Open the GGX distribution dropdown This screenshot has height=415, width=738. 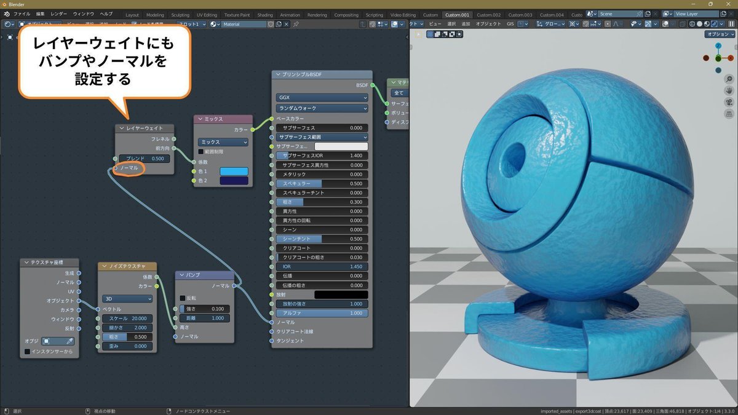(x=322, y=97)
